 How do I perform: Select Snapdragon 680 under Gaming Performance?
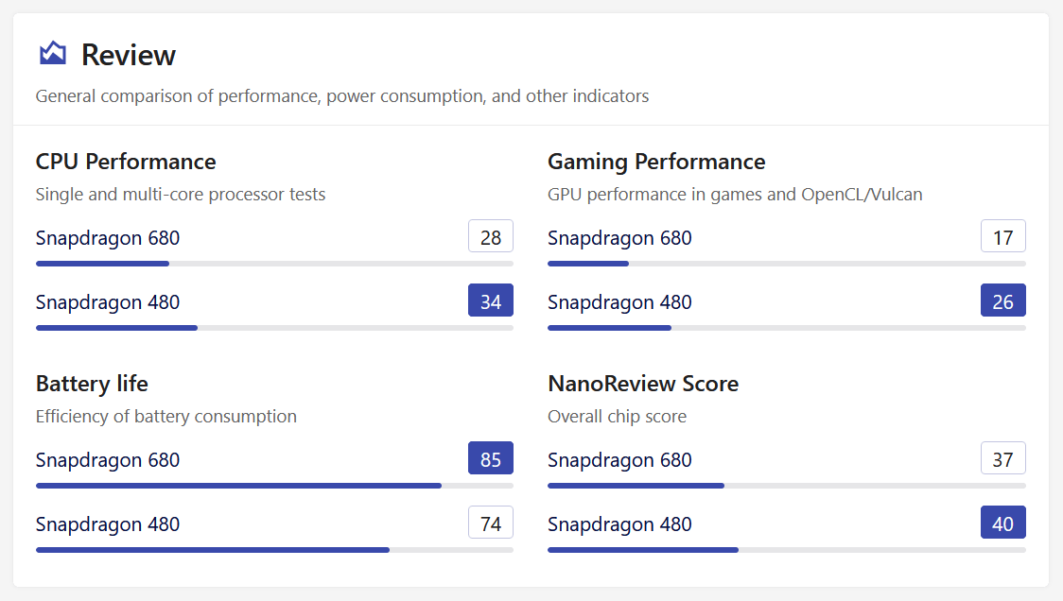619,238
